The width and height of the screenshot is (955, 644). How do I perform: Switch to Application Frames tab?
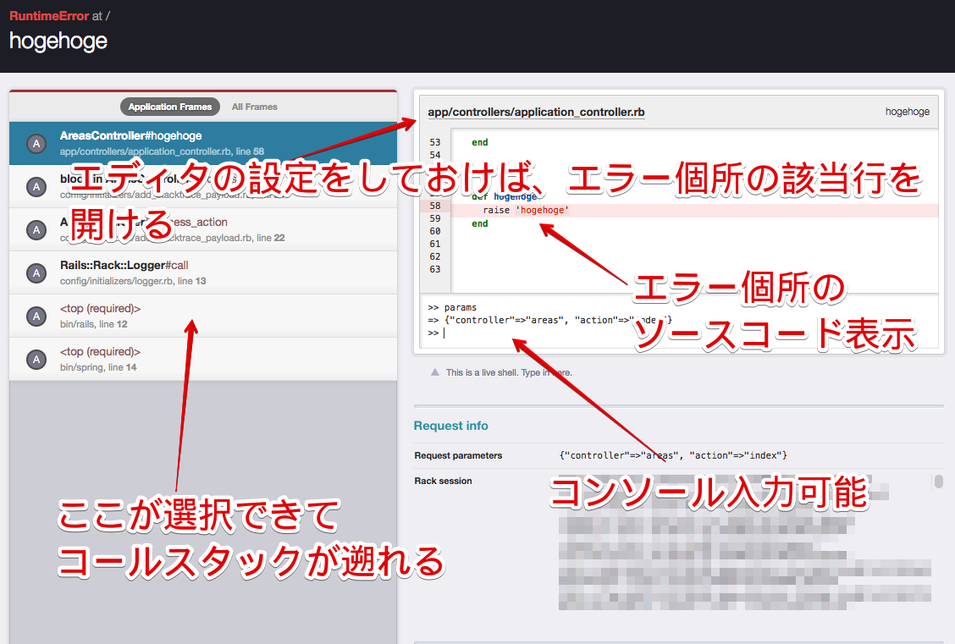(x=170, y=107)
